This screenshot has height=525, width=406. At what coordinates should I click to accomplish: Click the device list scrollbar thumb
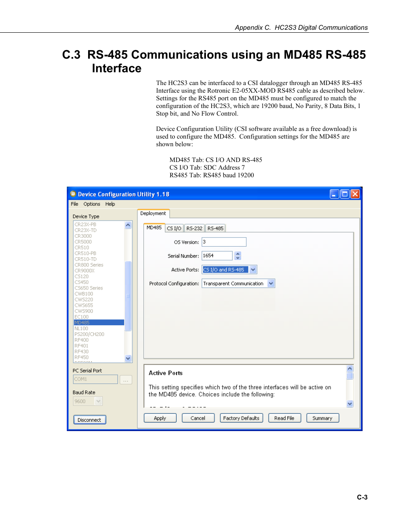click(128, 296)
